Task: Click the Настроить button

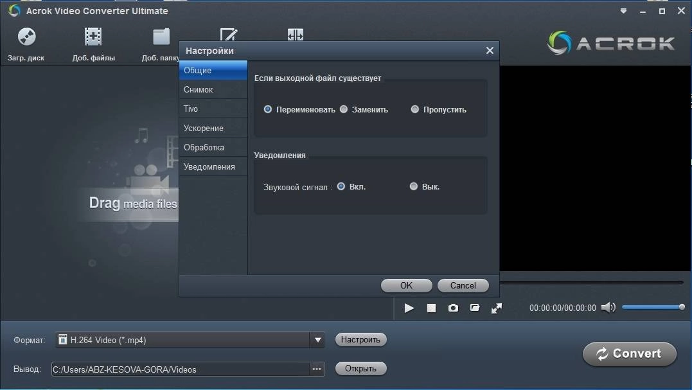Action: 360,339
